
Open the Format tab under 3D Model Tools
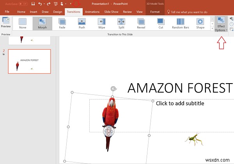155,12
